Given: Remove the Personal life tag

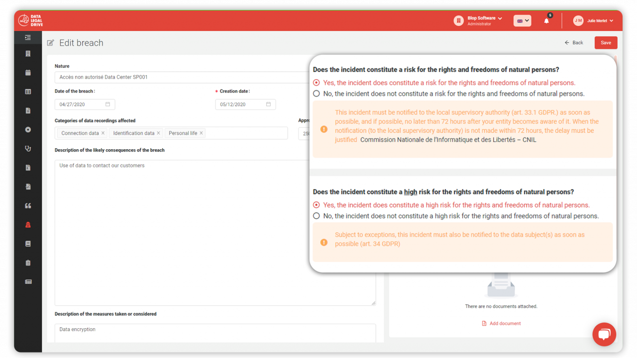Looking at the screenshot, I should click(201, 133).
